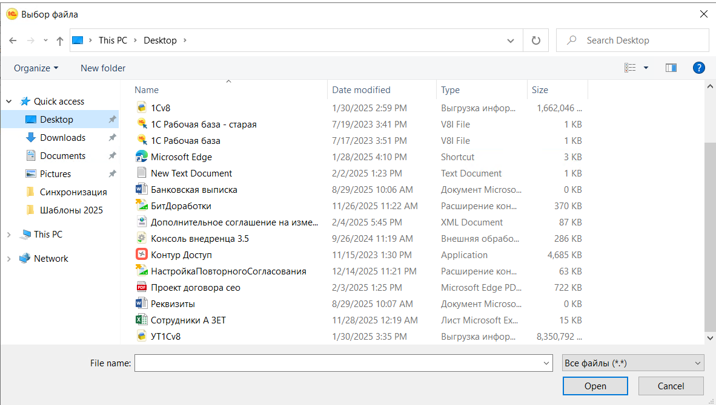Click the Word icon for Банковская выписка
The image size is (716, 405).
(141, 189)
